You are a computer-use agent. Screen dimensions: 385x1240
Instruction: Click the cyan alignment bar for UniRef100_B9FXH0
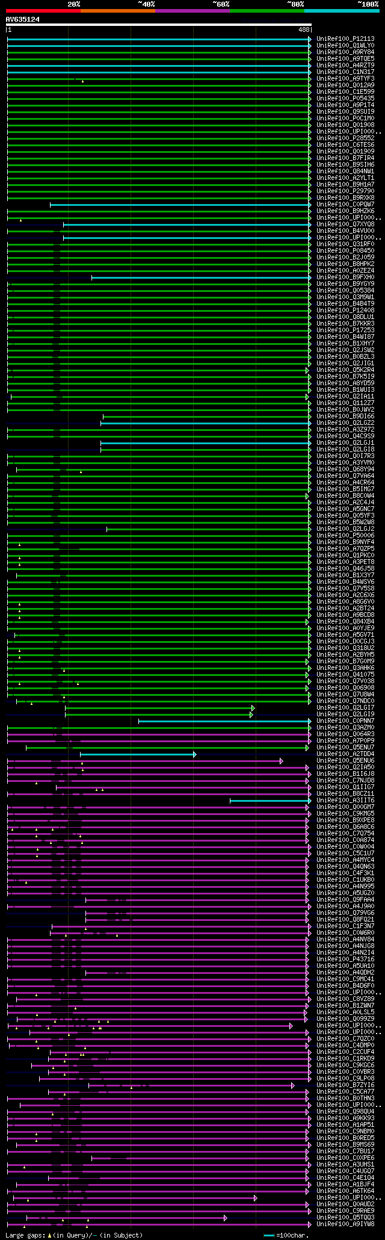202,277
